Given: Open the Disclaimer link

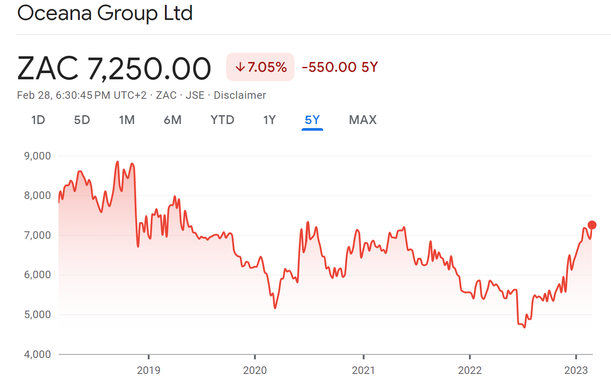Looking at the screenshot, I should click(x=240, y=95).
